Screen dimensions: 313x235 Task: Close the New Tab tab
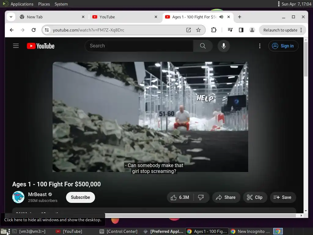pyautogui.click(x=83, y=17)
